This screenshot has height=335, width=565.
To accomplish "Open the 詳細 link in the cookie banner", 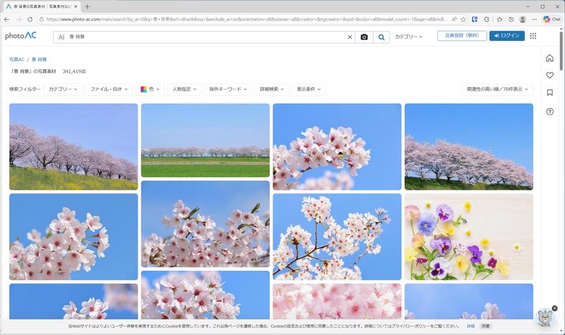I will click(470, 327).
